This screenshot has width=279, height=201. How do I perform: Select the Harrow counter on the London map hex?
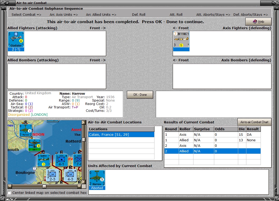coord(26,130)
